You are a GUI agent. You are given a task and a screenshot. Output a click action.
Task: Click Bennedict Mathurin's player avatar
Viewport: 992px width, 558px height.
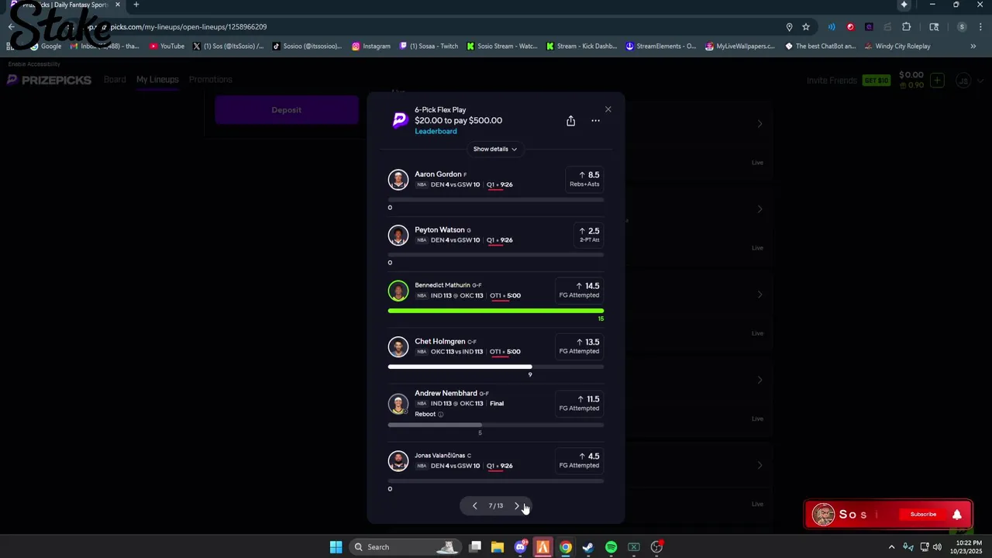click(x=398, y=291)
